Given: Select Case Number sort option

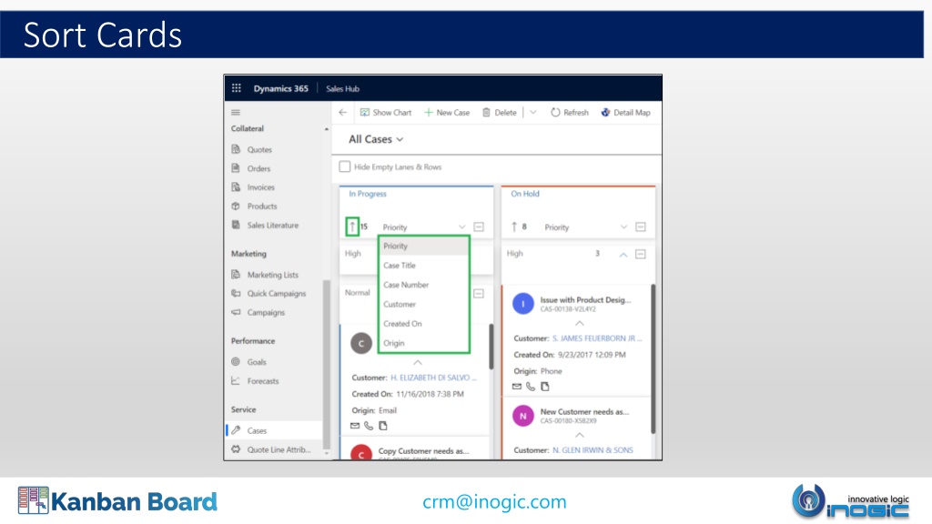Looking at the screenshot, I should (423, 285).
